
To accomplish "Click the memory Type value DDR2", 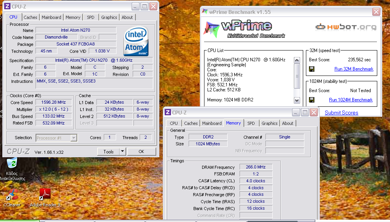I will (208, 137).
